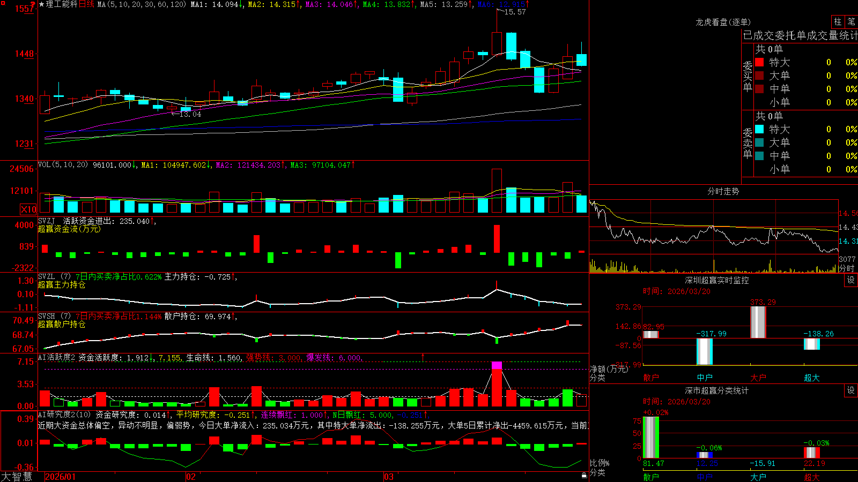Click the 1557 price axis label
Viewport: 858px width, 482px height.
(24, 9)
